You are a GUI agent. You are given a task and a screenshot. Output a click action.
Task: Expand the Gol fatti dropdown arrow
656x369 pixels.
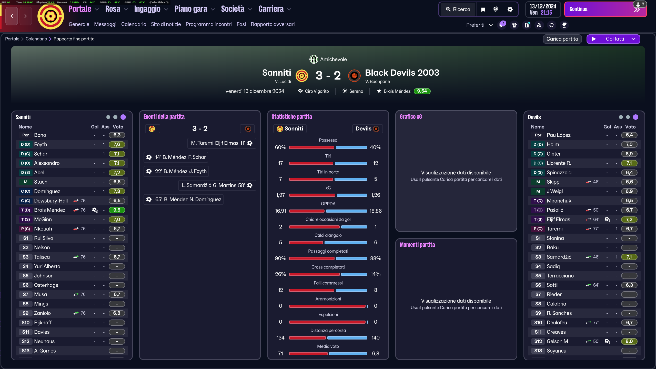(x=633, y=39)
